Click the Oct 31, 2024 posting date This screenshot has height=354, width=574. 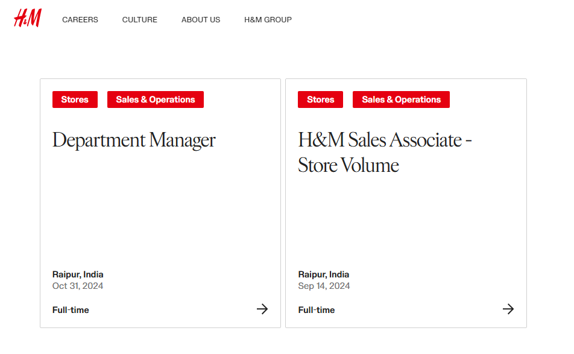78,286
